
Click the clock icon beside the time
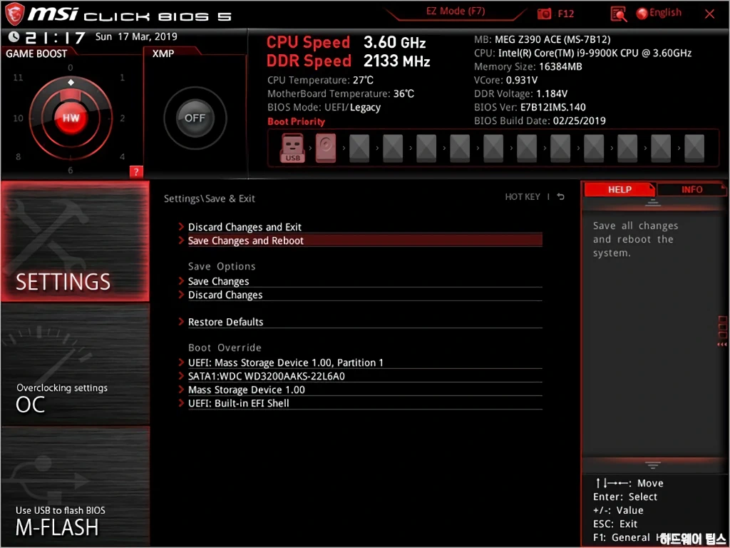pos(14,37)
